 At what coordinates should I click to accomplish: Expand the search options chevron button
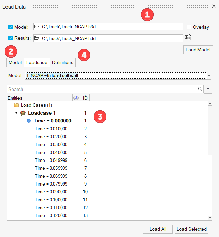point(208,89)
